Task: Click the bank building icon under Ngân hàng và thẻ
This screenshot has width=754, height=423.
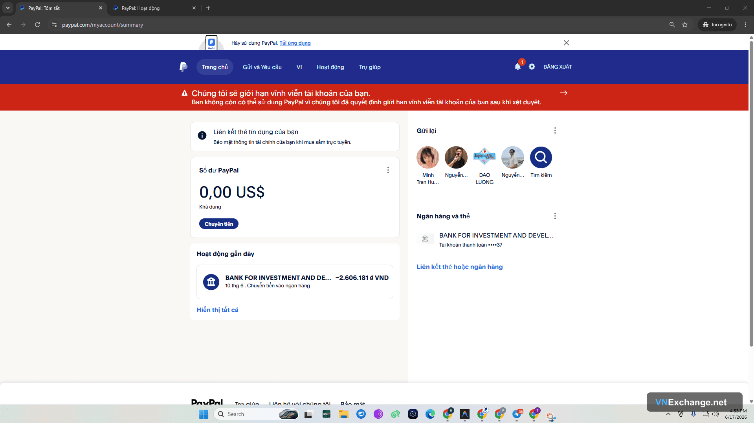Action: [425, 239]
